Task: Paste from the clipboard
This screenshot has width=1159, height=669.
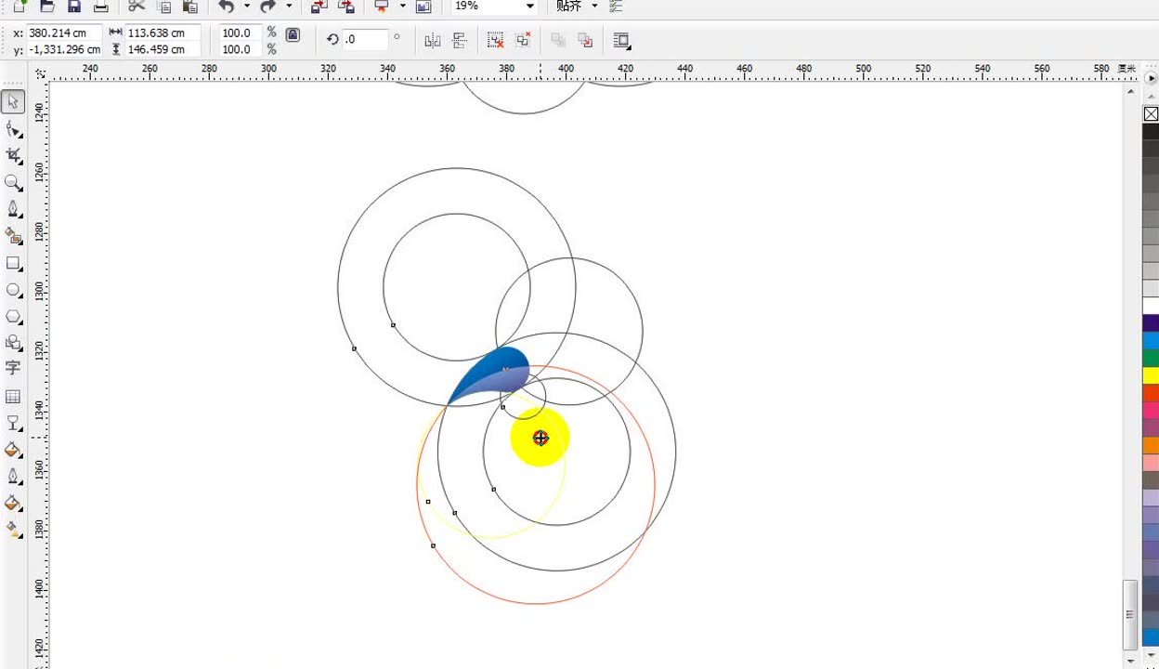Action: tap(190, 6)
